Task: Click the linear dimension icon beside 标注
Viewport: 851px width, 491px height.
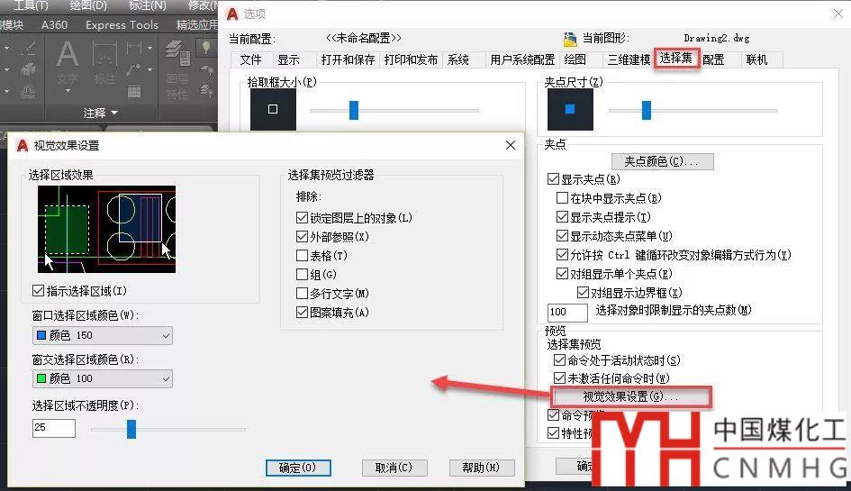Action: (133, 49)
